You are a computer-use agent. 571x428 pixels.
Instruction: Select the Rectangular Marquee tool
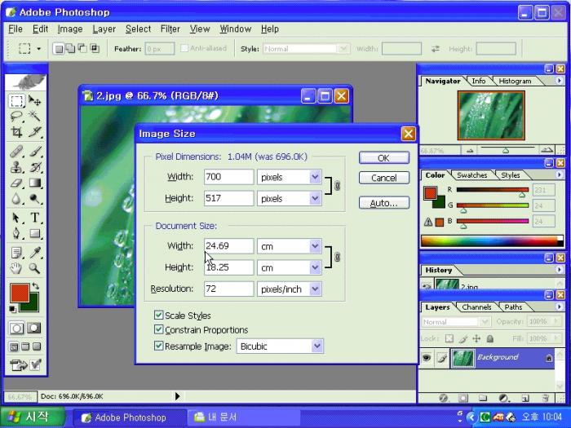tap(16, 101)
